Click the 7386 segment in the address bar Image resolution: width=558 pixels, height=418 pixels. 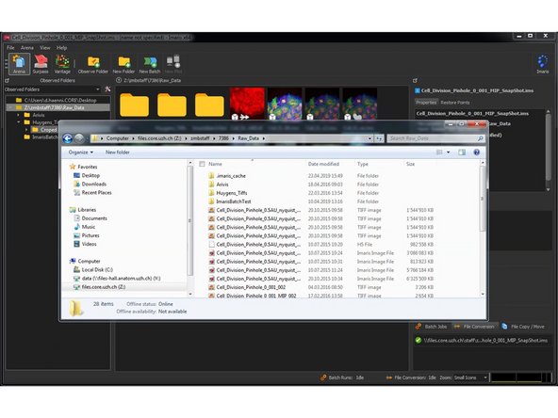[223, 138]
